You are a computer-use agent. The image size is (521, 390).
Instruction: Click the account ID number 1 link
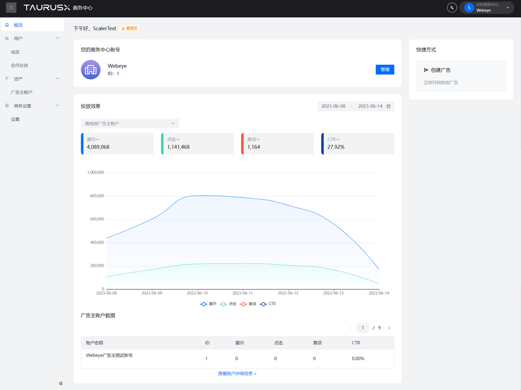pos(118,74)
